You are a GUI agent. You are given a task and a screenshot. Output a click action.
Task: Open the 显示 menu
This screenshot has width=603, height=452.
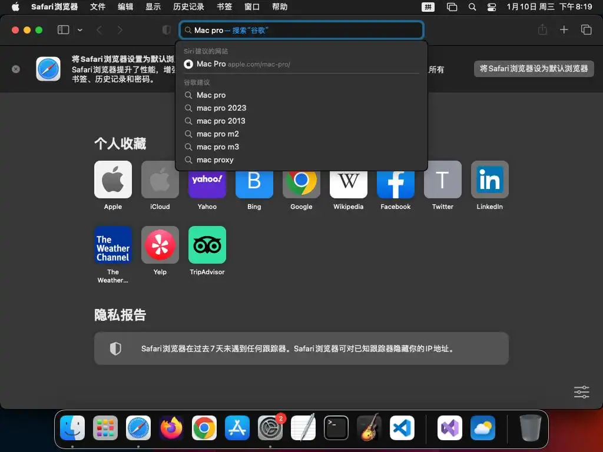click(153, 6)
